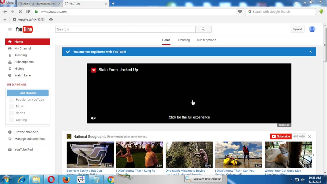The width and height of the screenshot is (327, 184).
Task: Open the redwood forest video thumbnail
Action: (189, 155)
